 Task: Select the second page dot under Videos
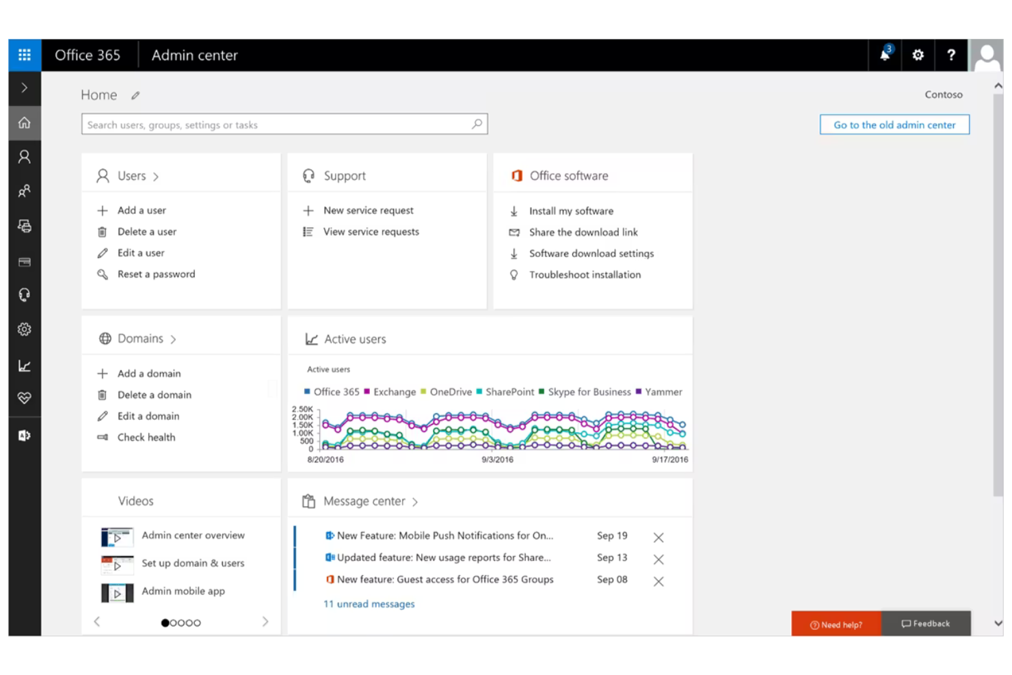[x=174, y=622]
